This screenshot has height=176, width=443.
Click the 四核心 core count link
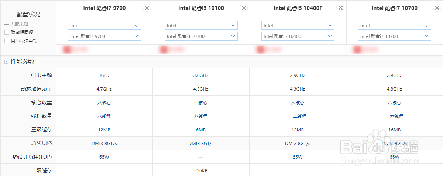(x=201, y=103)
